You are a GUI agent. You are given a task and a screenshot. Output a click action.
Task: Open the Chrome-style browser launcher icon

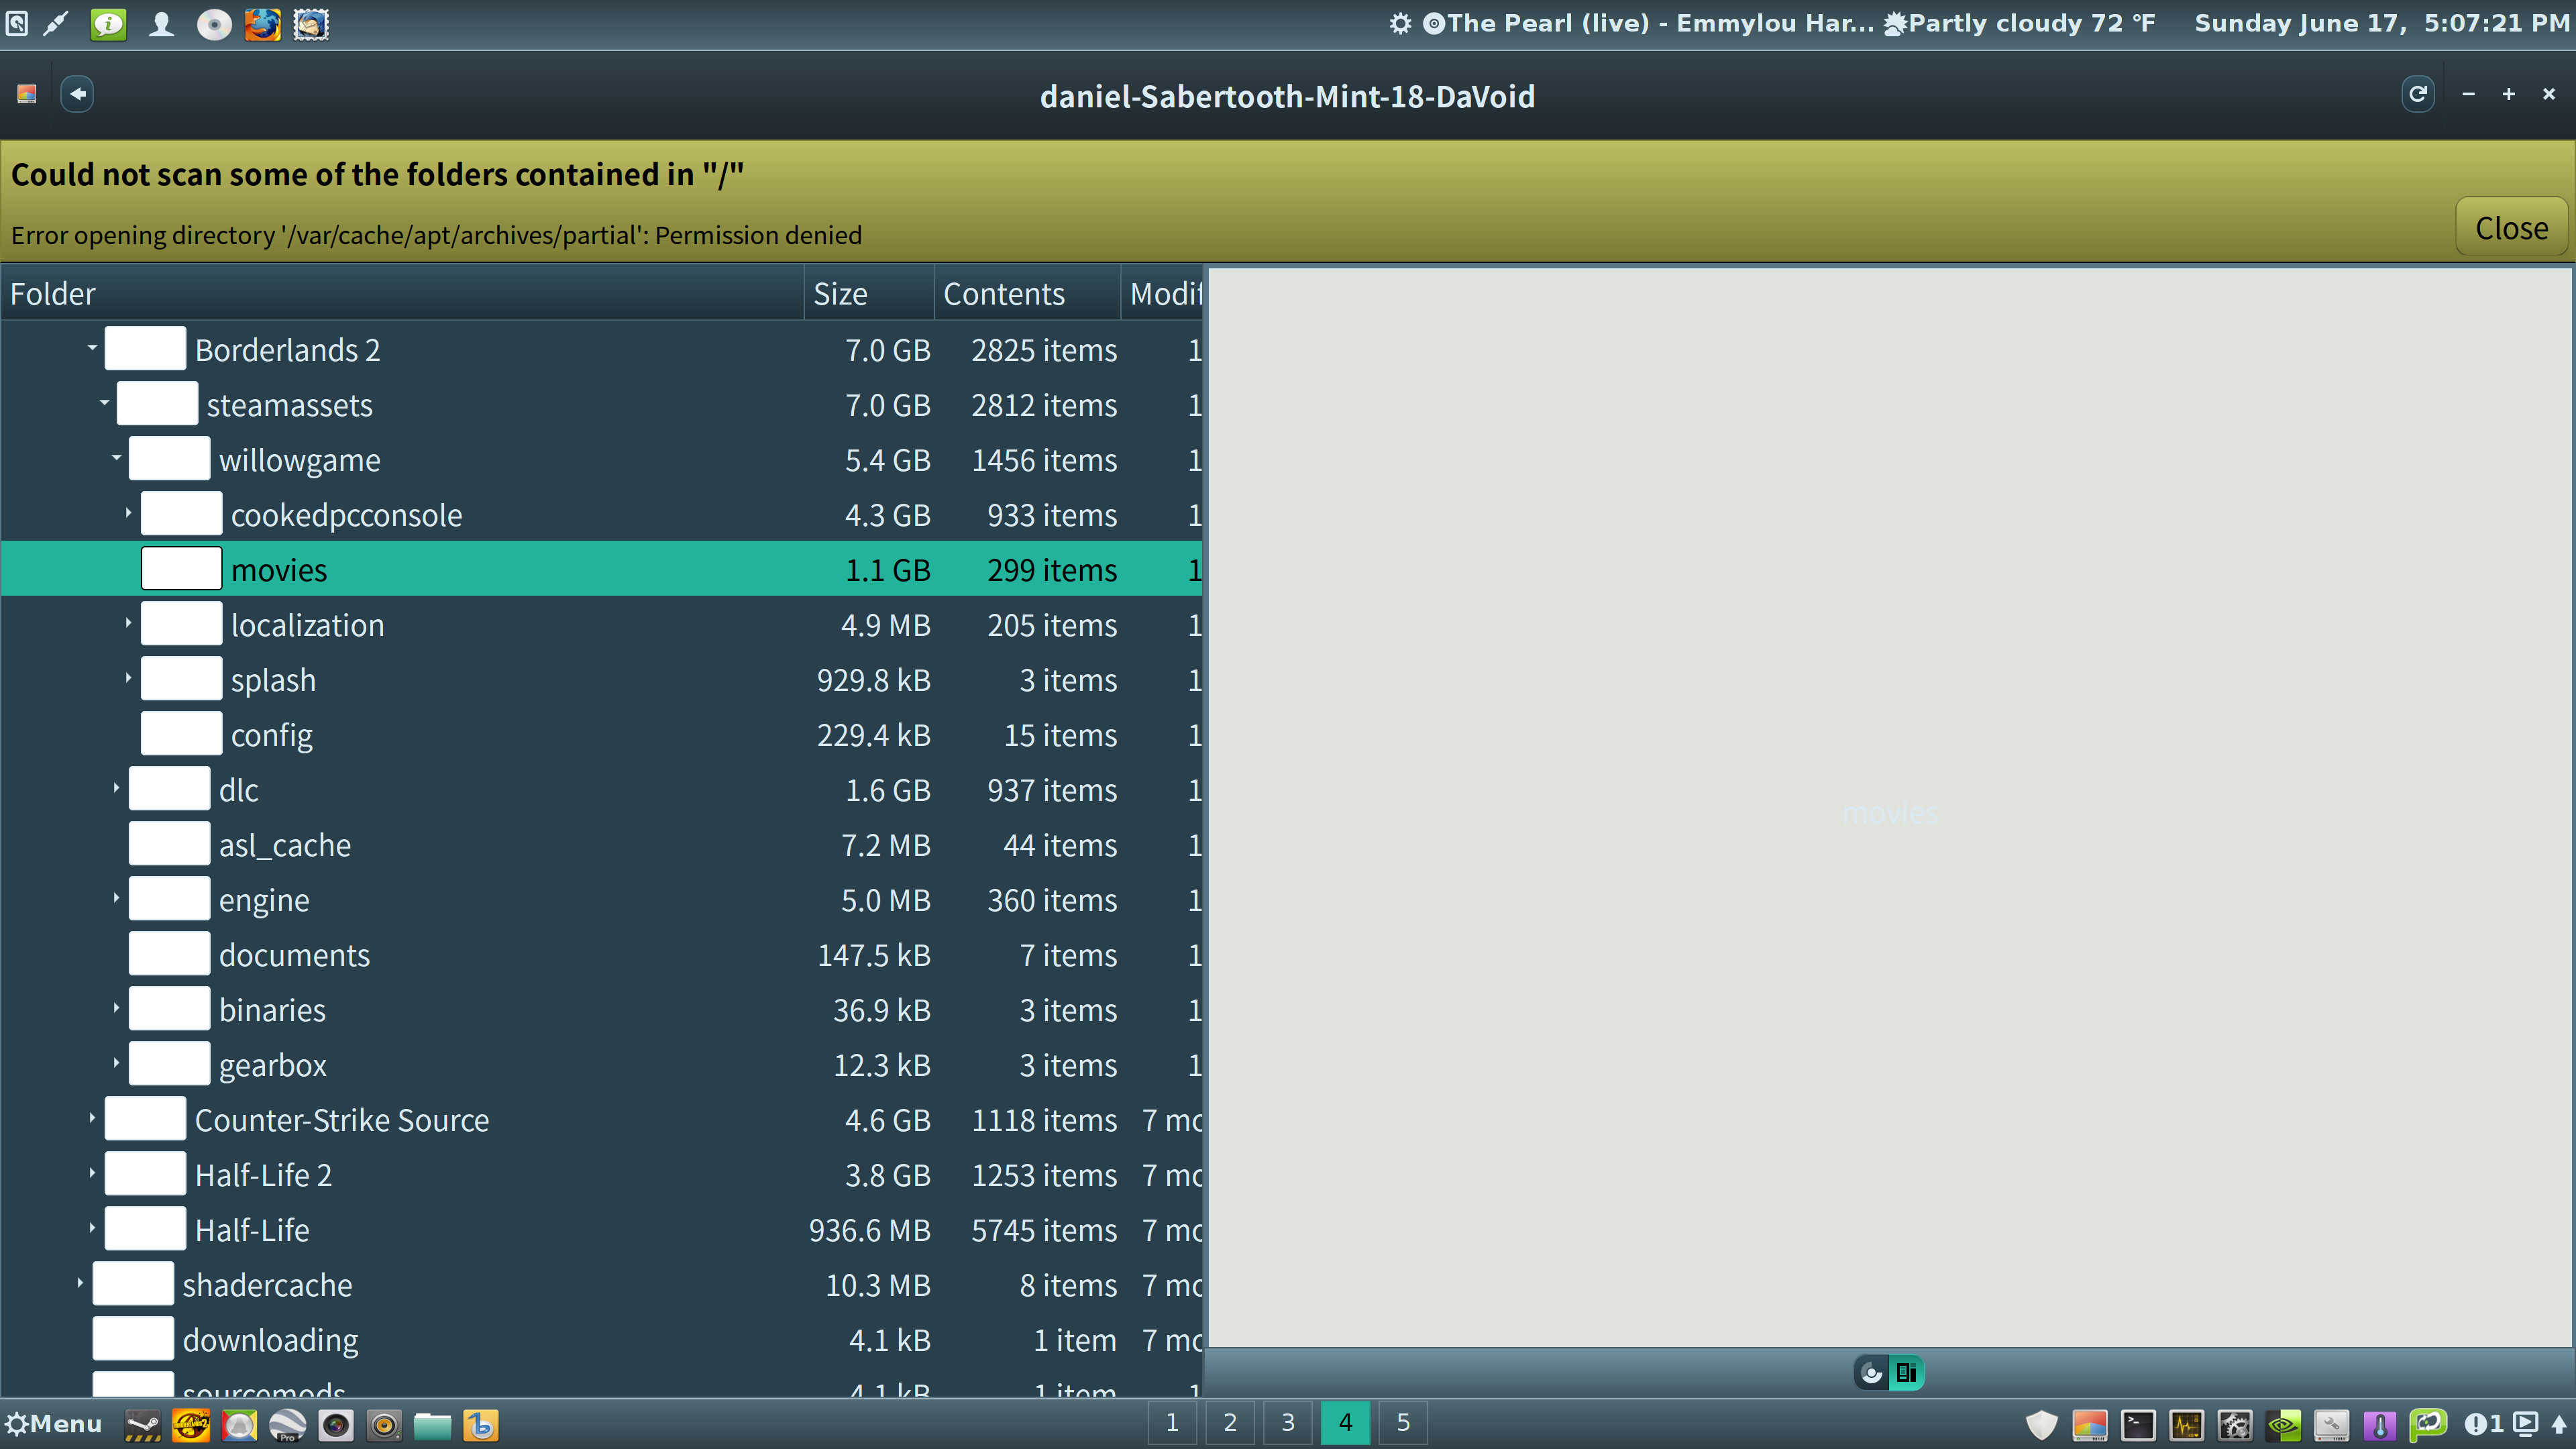(x=239, y=1425)
